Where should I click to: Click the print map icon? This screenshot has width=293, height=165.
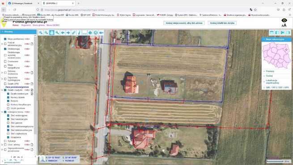(90, 33)
